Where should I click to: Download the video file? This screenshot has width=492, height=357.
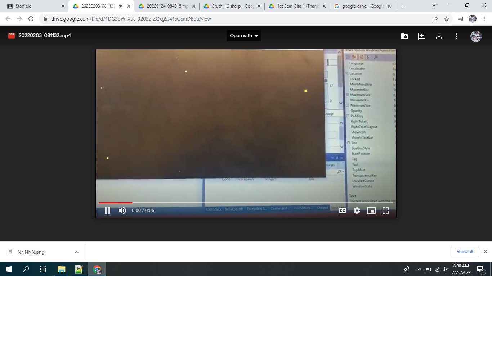coord(439,36)
